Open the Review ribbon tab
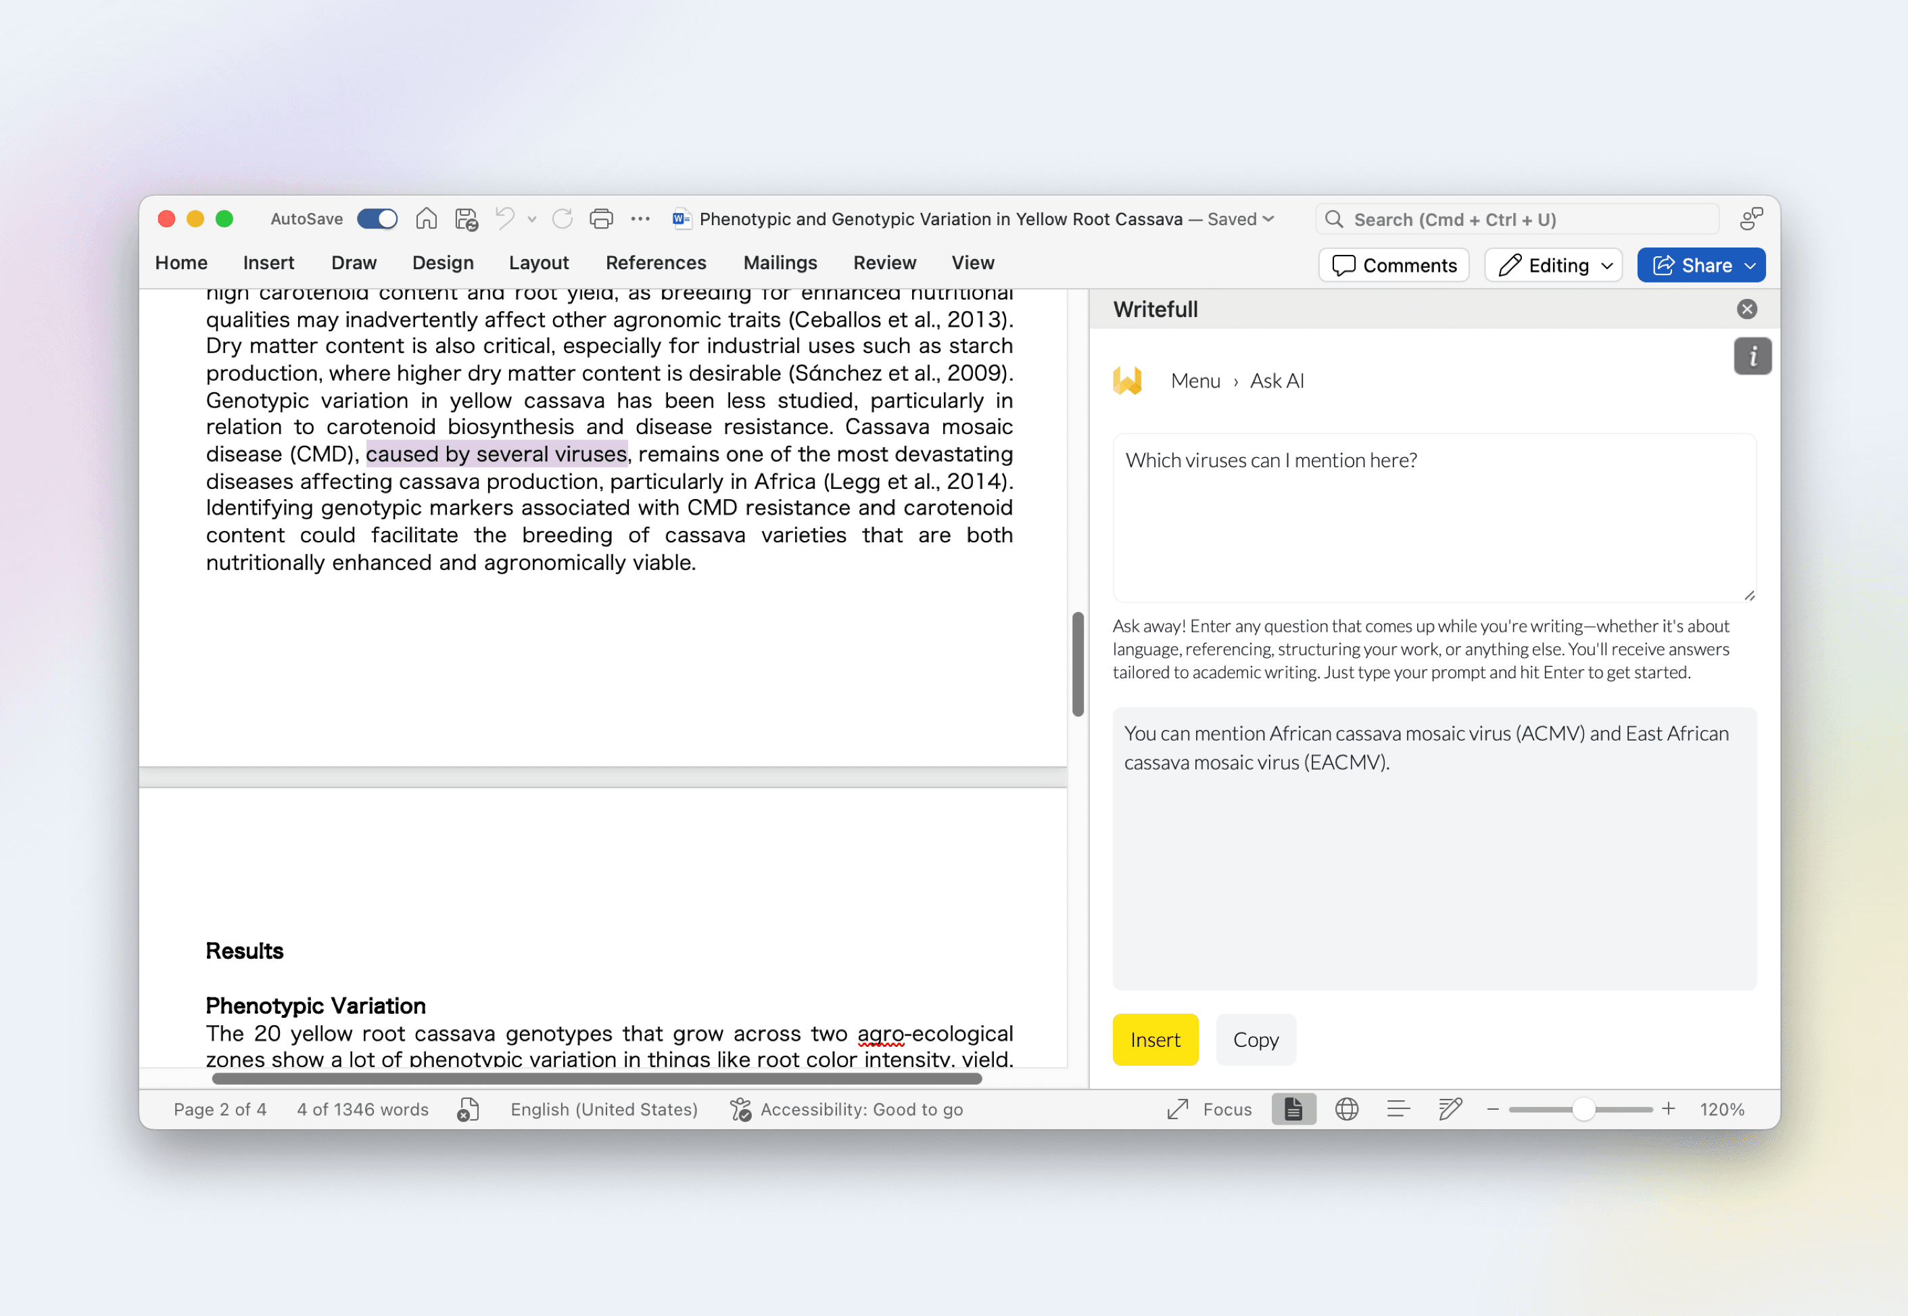 click(x=884, y=263)
